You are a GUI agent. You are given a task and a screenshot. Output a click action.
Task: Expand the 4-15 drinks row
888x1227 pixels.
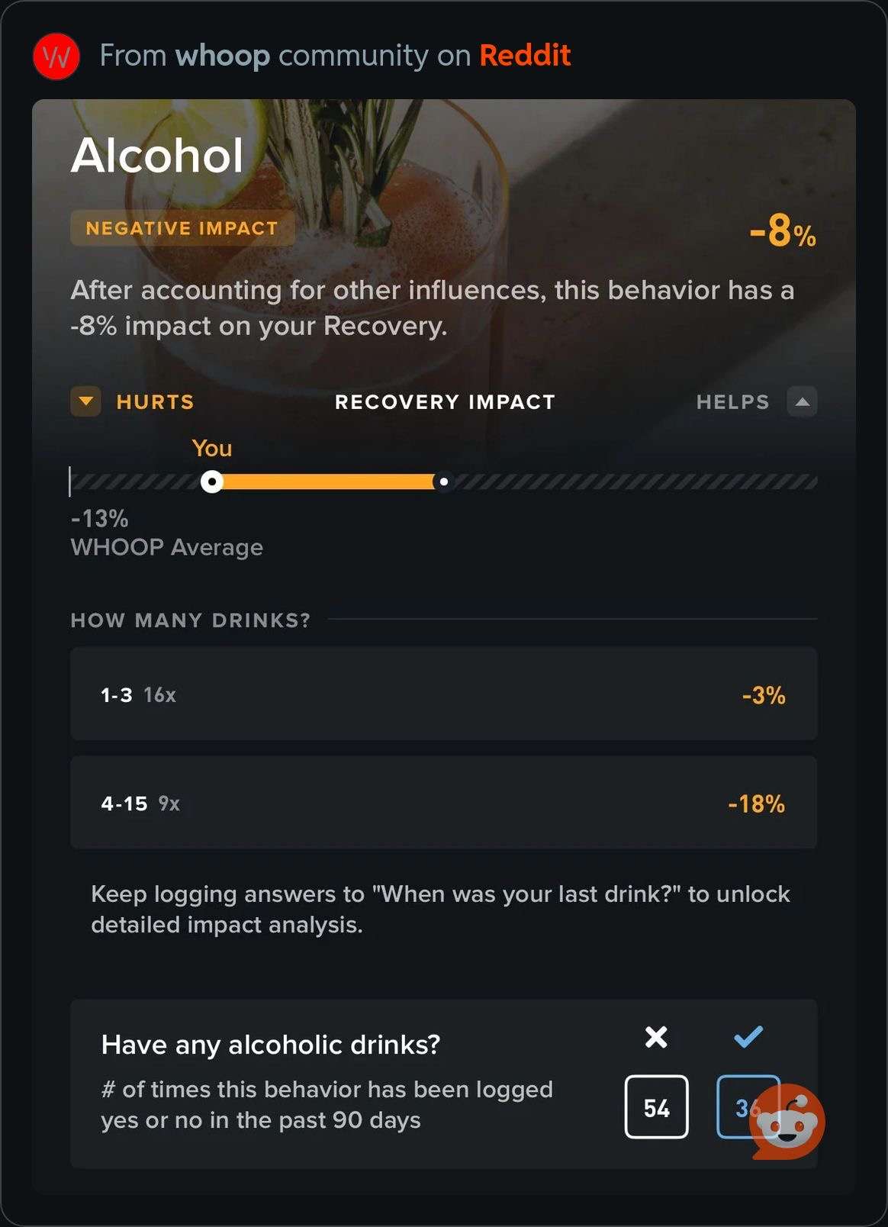point(443,803)
